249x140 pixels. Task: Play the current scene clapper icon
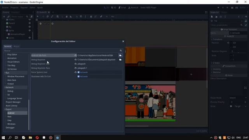pos(232,7)
